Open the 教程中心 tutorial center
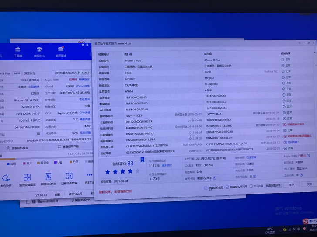The width and height of the screenshot is (317, 237). 40,52
